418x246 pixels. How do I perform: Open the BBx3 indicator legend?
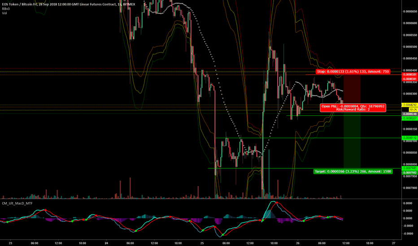pos(6,9)
